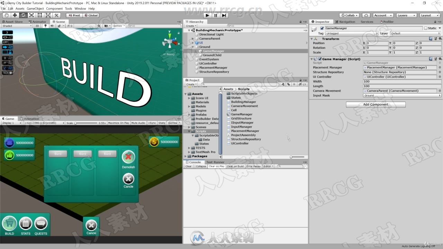Open the cloud services icon
The image size is (443, 249).
coord(366,15)
